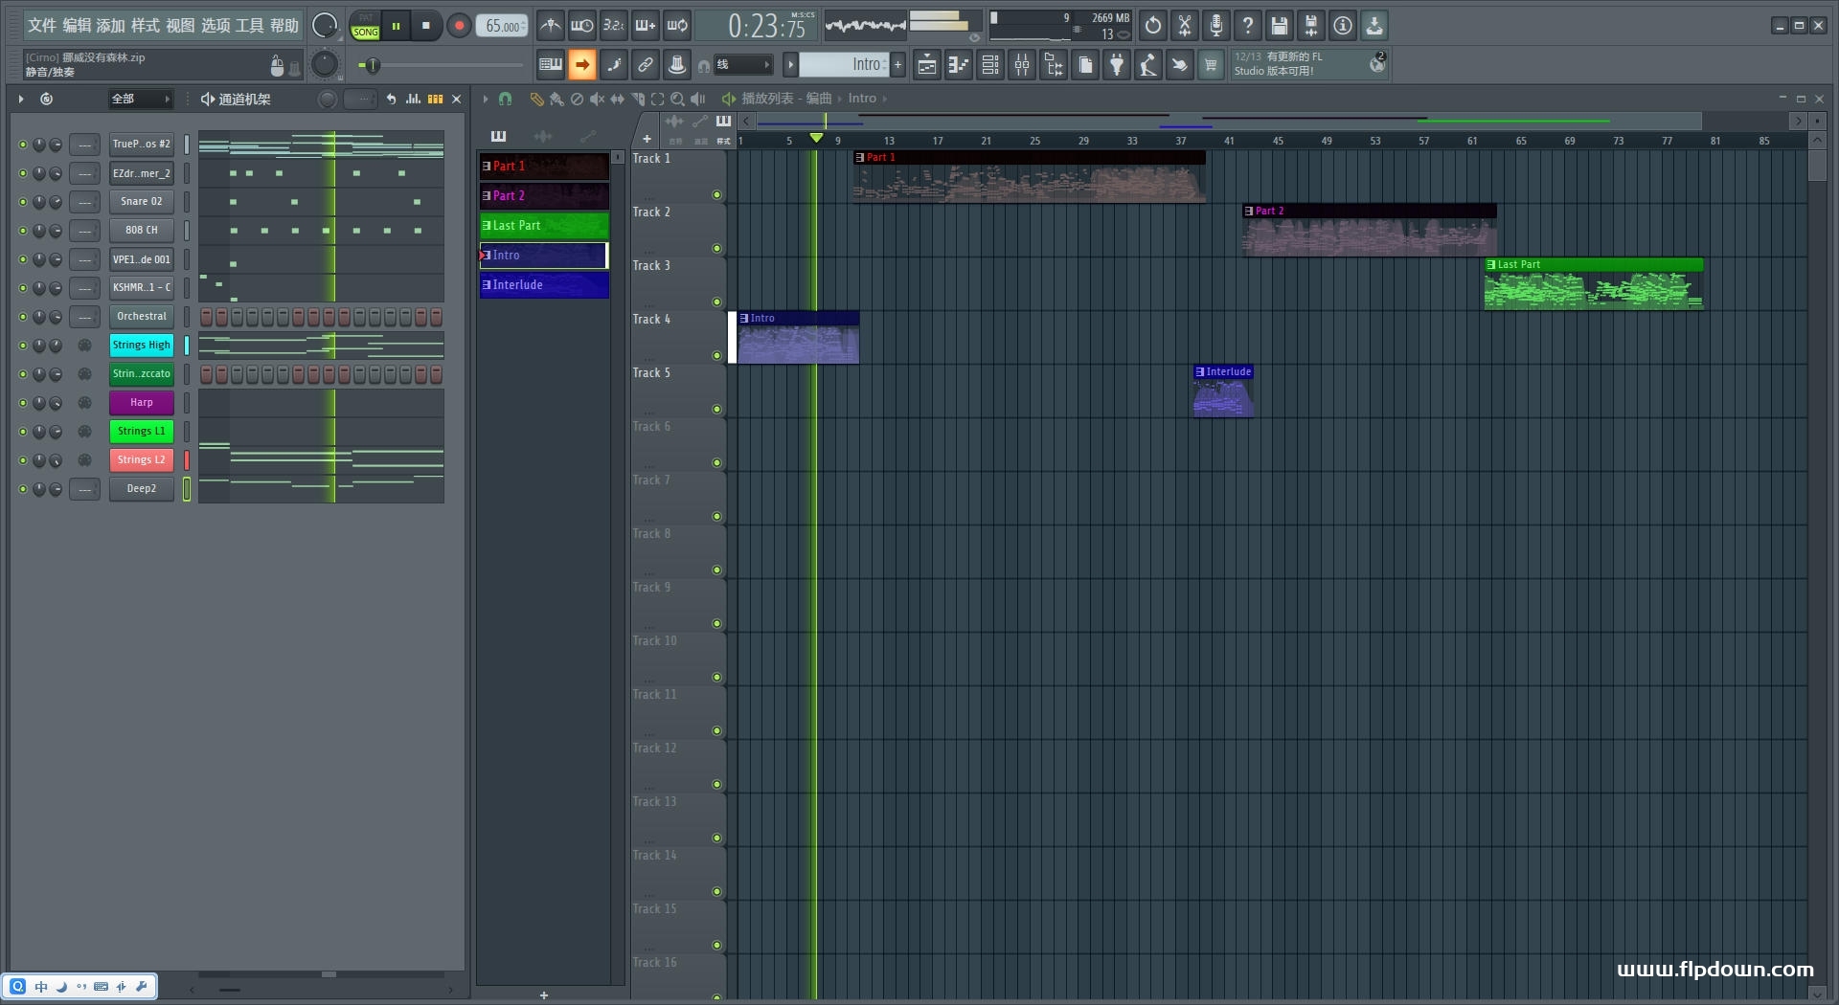
Task: Click the typing keyboard to piano icon
Action: point(551,65)
